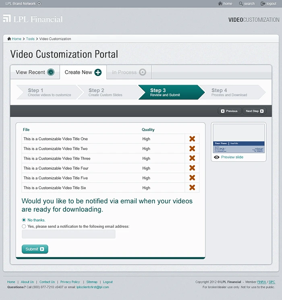Open the footer Home link
Screen dimensions: 282x300
click(x=11, y=282)
